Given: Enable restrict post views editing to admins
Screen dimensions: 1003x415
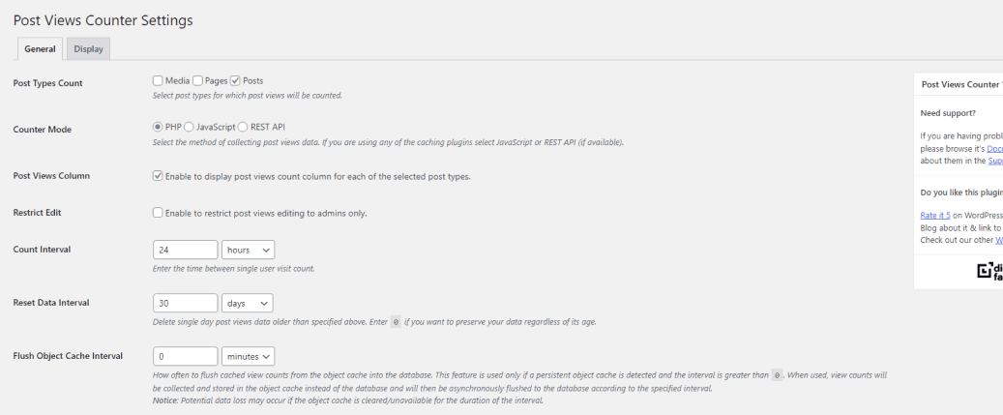Looking at the screenshot, I should [158, 213].
